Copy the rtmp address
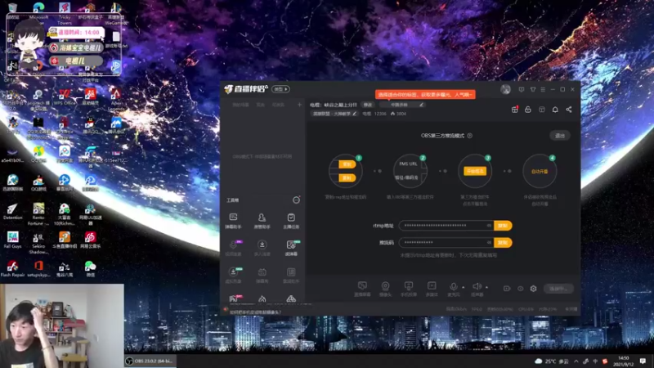The height and width of the screenshot is (368, 654). [x=503, y=226]
